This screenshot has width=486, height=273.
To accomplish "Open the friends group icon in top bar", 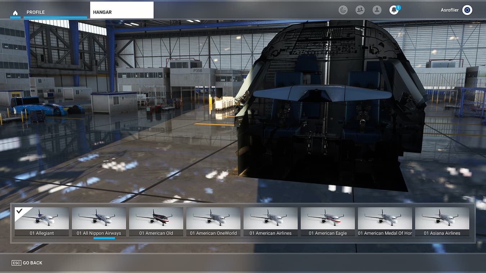I will tap(360, 10).
